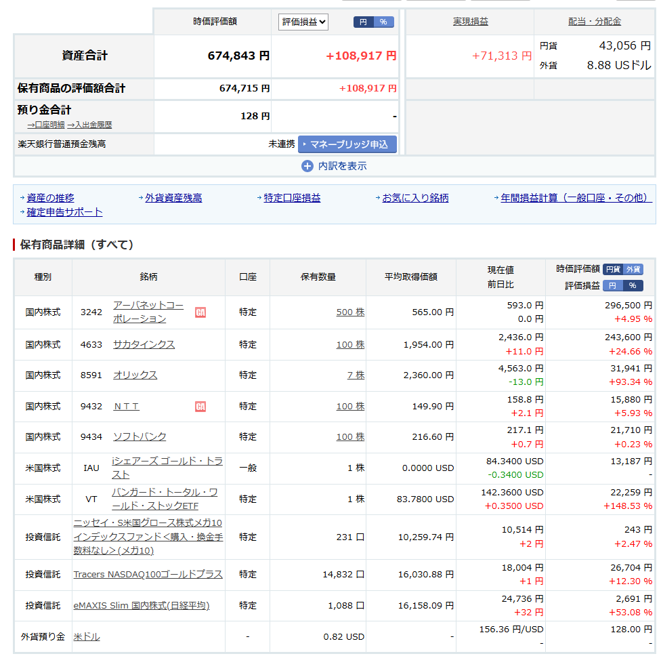
Task: Switch summary valuation gain to 円
Action: click(x=364, y=22)
